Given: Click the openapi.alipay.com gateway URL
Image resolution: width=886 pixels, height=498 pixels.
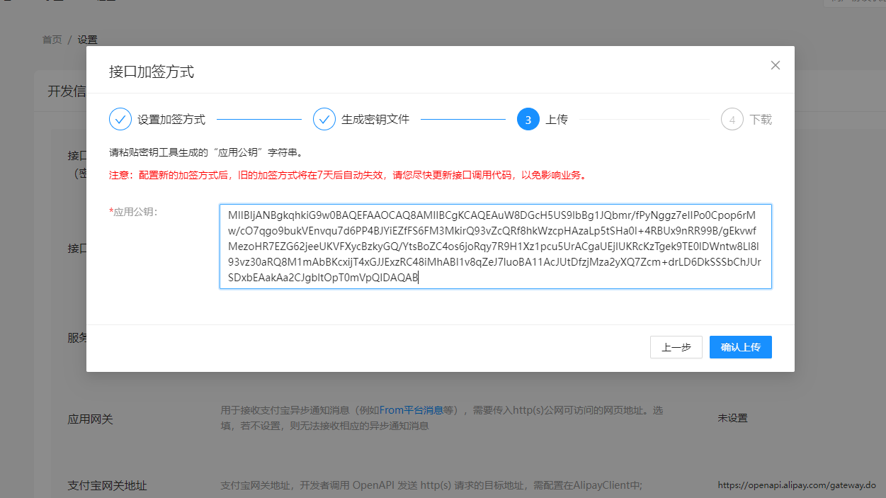Looking at the screenshot, I should (x=797, y=486).
